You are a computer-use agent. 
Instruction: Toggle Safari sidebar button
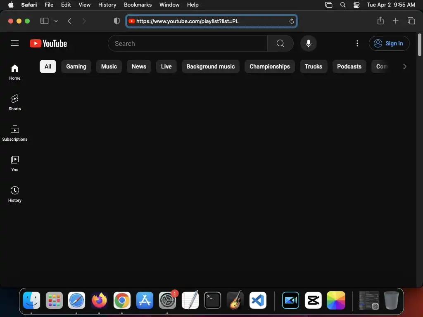pos(44,21)
